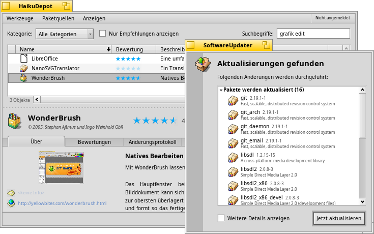
Task: Switch to the Bewertungen tab
Action: tap(95, 142)
